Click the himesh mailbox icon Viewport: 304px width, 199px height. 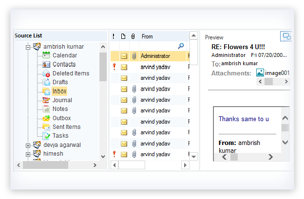click(37, 154)
